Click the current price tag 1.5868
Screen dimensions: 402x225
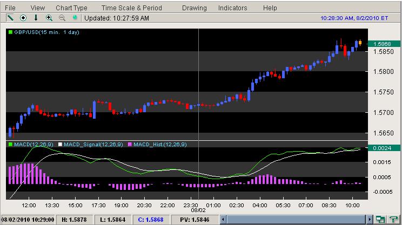tap(384, 44)
